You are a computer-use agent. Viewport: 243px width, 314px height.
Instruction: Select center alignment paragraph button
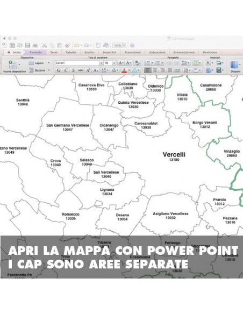tap(155, 70)
